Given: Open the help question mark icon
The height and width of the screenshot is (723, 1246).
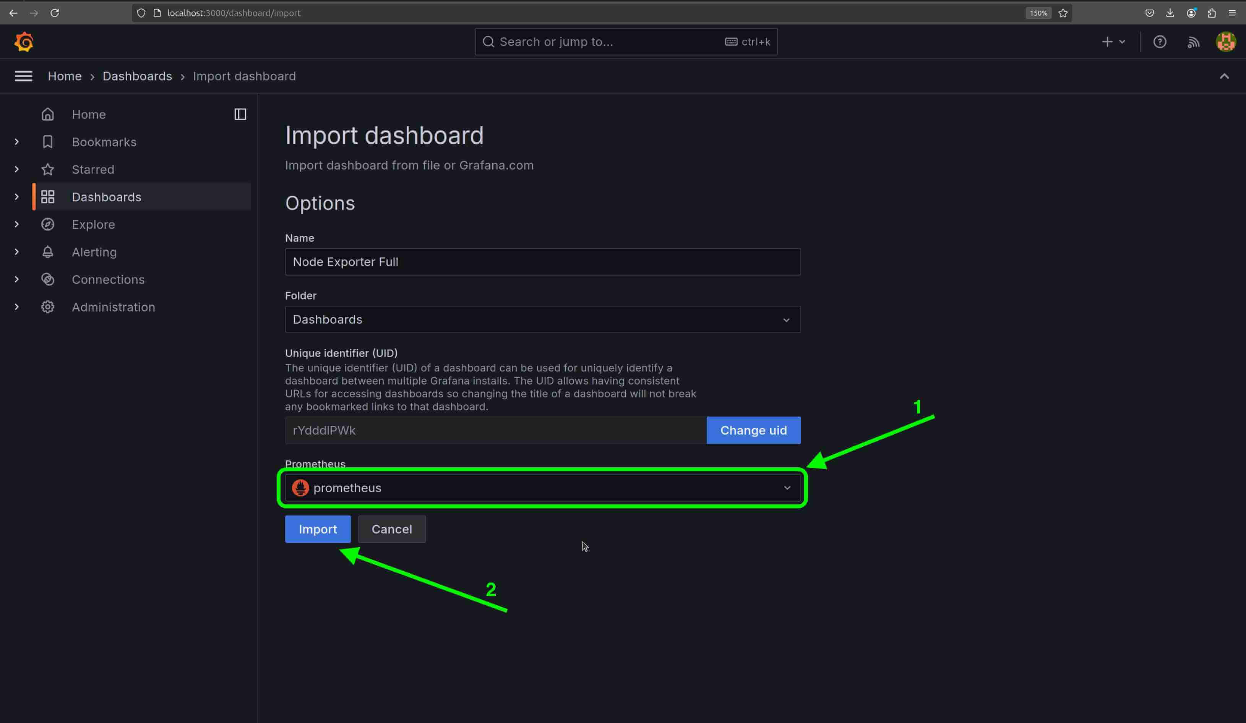Looking at the screenshot, I should click(x=1160, y=42).
